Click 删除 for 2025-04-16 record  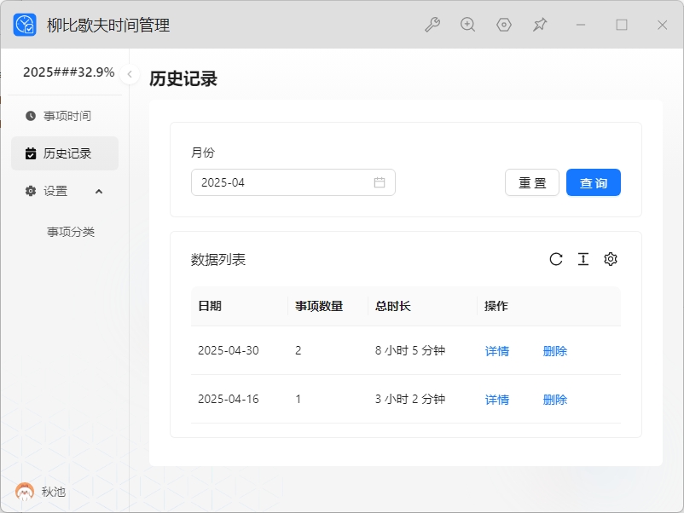(x=555, y=399)
